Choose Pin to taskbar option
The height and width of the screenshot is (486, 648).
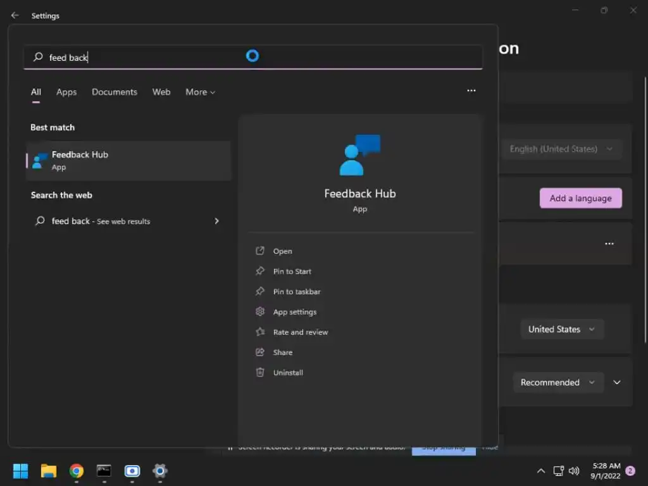297,292
